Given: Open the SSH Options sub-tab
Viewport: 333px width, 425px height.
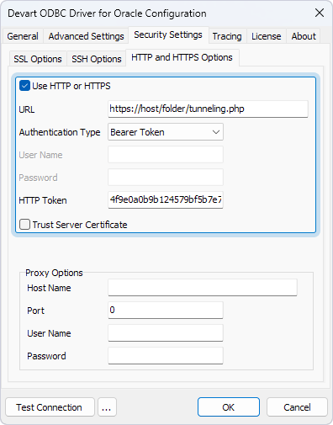Looking at the screenshot, I should (x=97, y=59).
